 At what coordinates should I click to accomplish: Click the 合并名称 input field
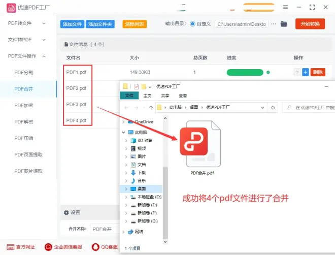tap(105, 229)
